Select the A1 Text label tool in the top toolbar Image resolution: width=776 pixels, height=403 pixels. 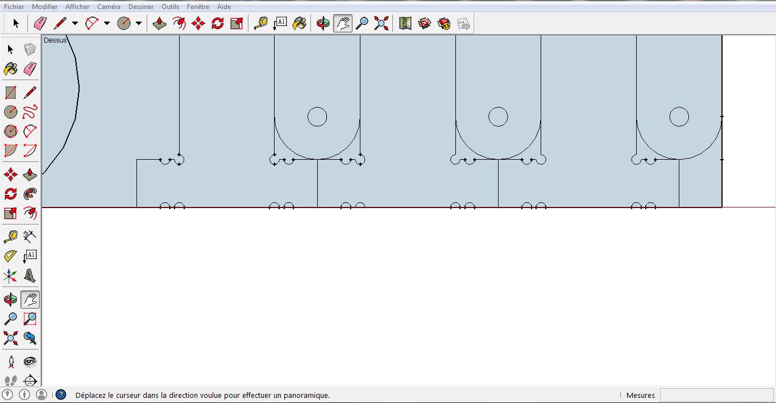click(x=280, y=23)
